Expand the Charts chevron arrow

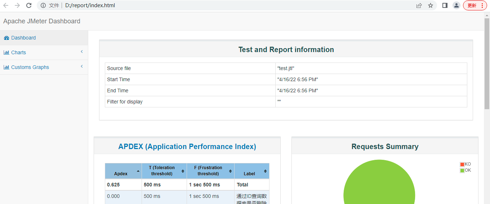(82, 52)
